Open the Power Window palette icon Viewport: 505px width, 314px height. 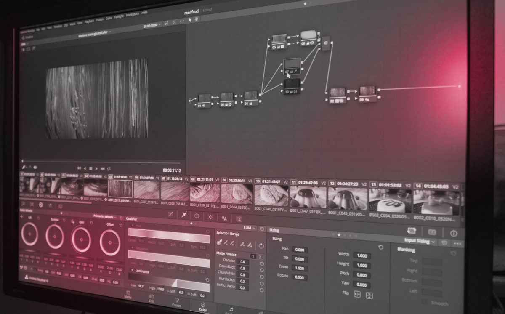point(197,216)
